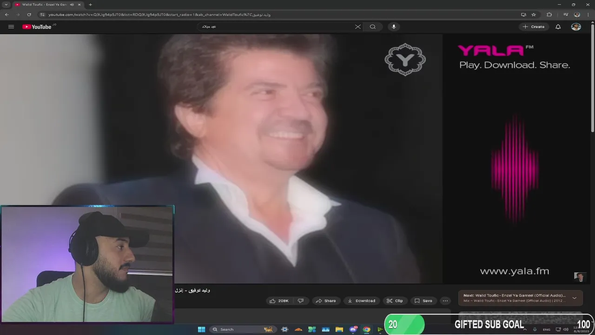Save video to a playlist

(423, 301)
